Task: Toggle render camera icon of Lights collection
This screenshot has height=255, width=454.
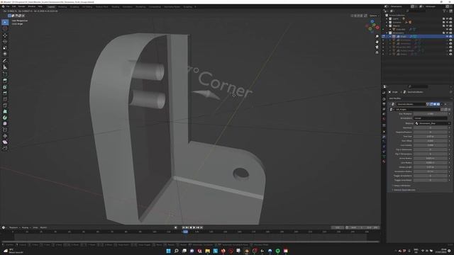Action: pos(450,18)
